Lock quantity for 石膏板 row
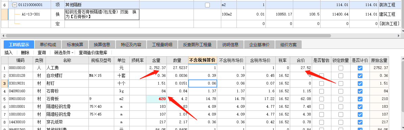This screenshot has height=130, width=404. 341,99
